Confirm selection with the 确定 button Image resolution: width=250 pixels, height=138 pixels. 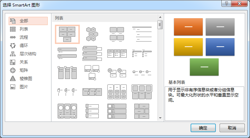(203, 128)
